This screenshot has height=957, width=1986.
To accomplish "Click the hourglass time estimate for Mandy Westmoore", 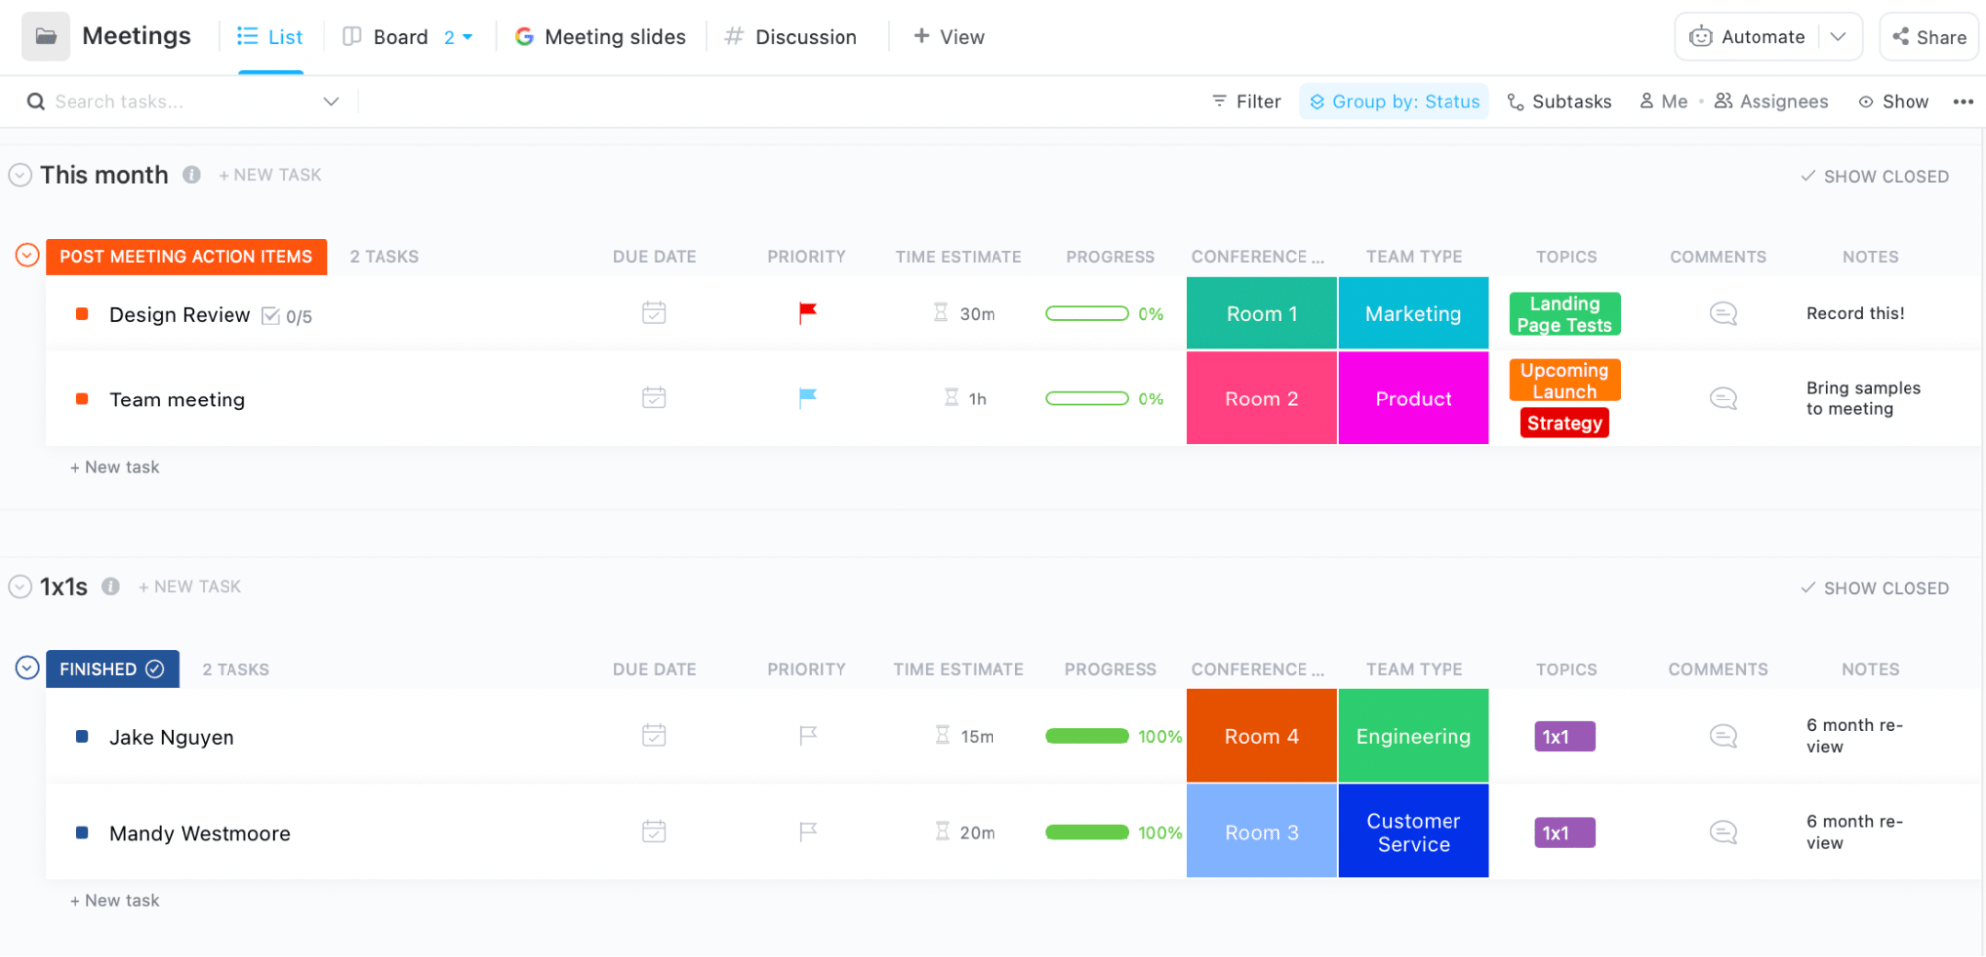I will coord(943,832).
